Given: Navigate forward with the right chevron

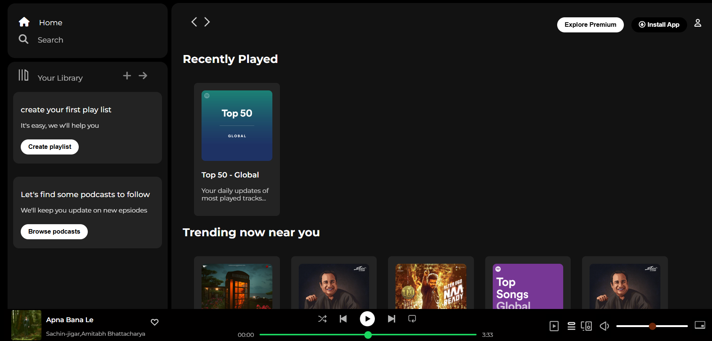Looking at the screenshot, I should (x=207, y=22).
